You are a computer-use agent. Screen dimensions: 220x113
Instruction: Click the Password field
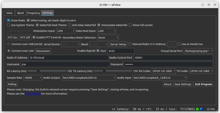click(x=168, y=64)
